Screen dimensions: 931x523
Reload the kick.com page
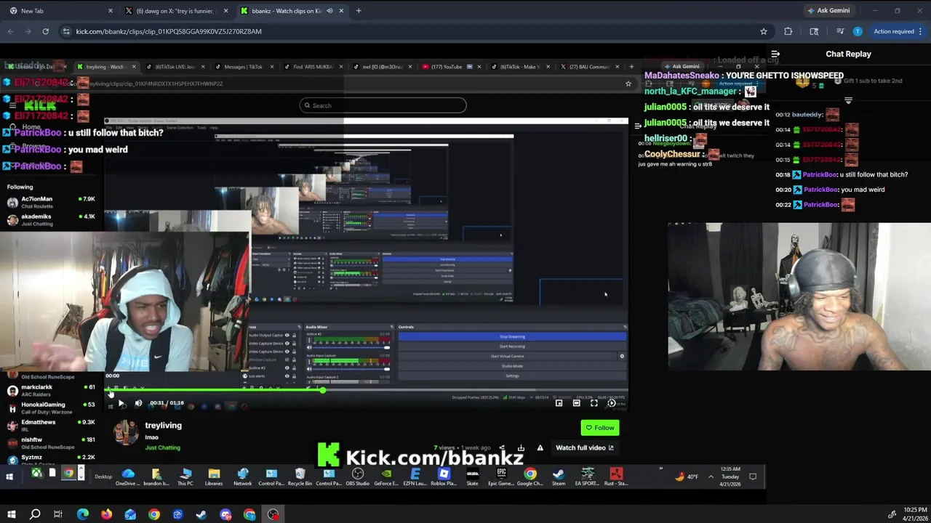point(45,31)
